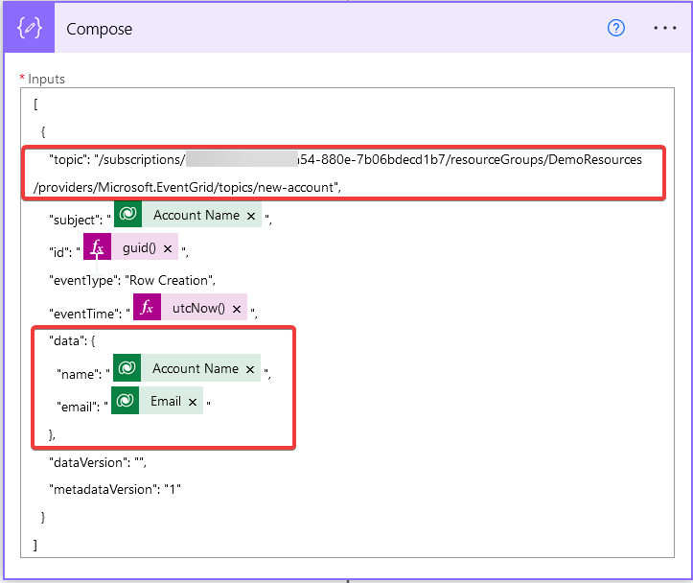Remove Account Name token from name field

[250, 369]
